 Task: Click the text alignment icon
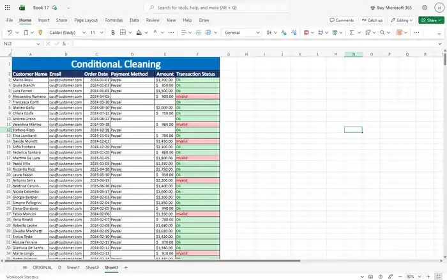pyautogui.click(x=184, y=33)
